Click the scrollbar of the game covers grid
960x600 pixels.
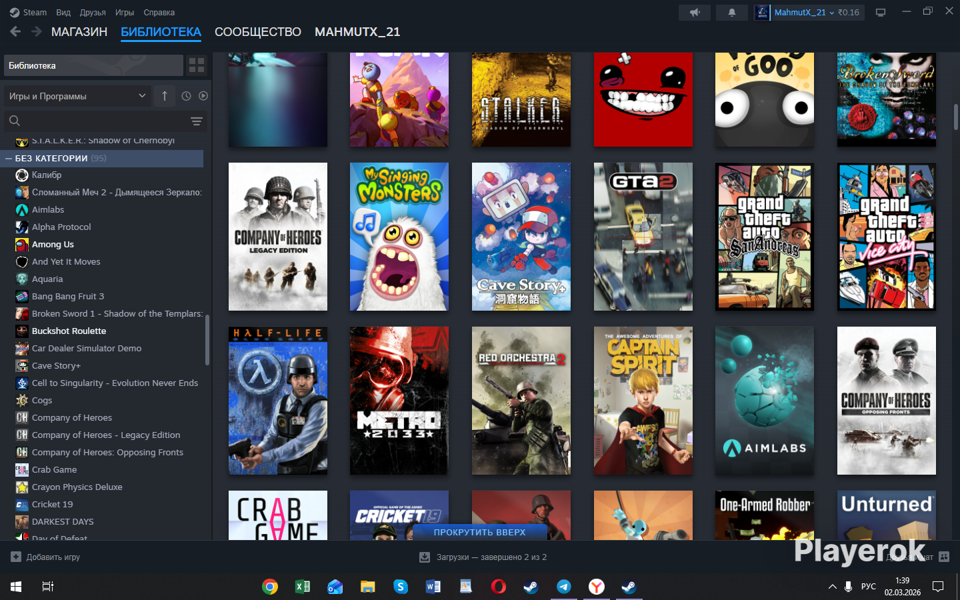pyautogui.click(x=956, y=117)
